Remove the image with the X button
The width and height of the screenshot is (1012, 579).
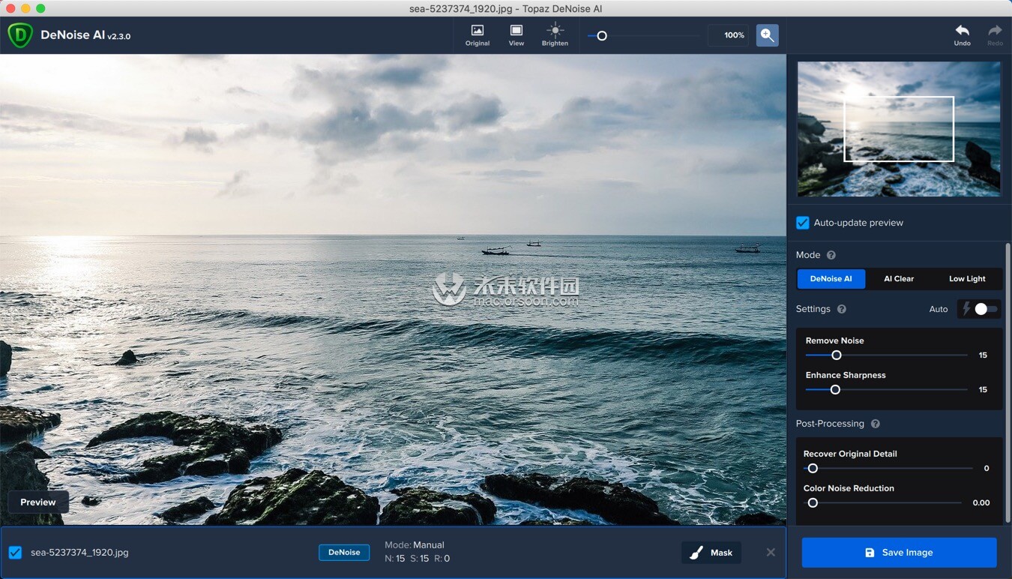click(771, 552)
